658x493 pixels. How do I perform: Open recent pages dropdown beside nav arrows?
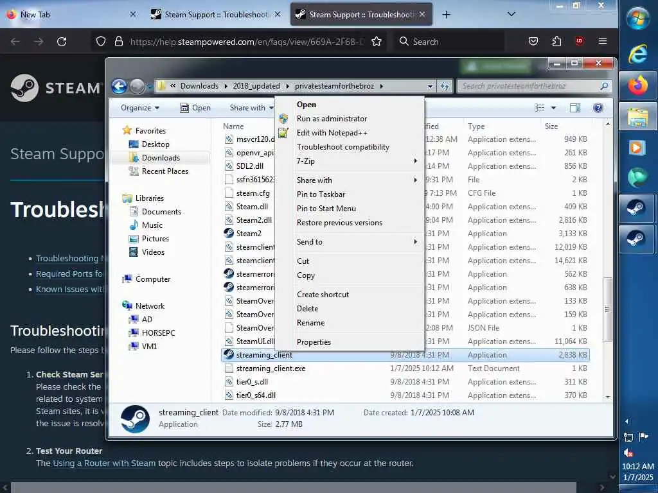[x=149, y=87]
